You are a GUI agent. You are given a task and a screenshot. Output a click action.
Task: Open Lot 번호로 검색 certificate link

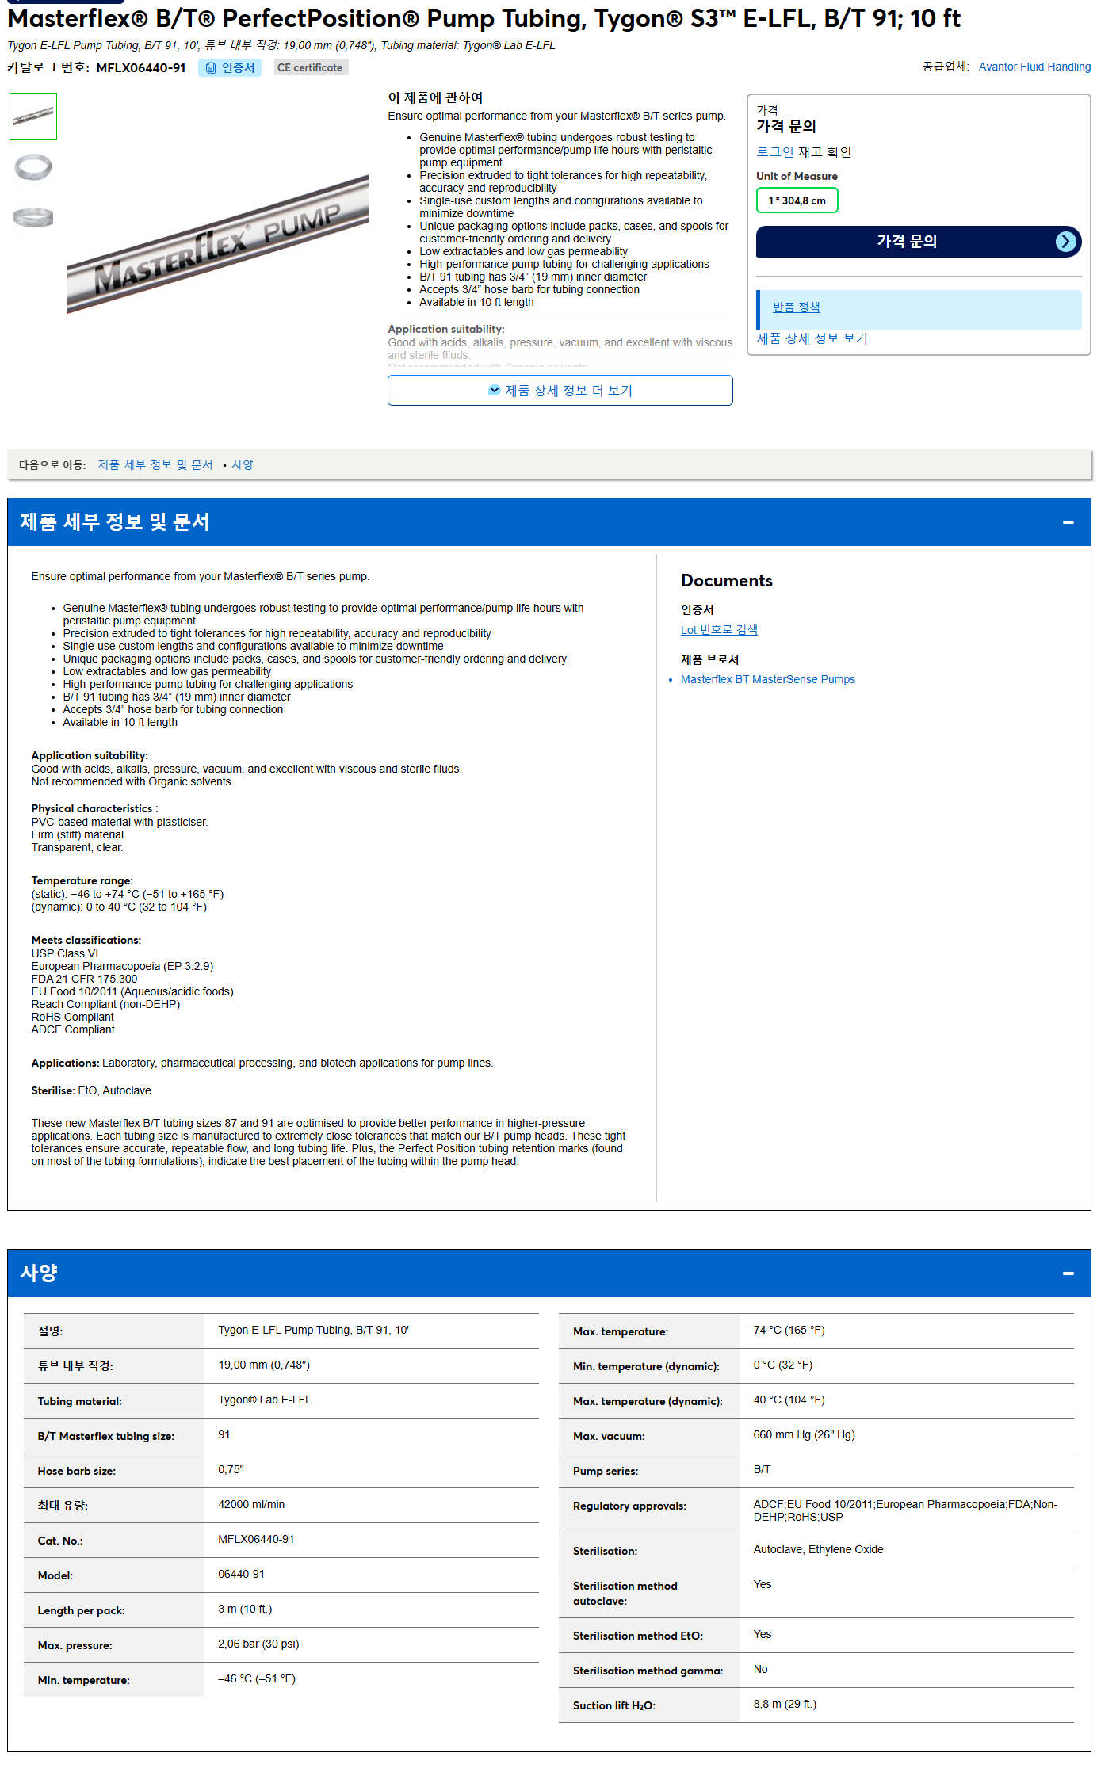point(720,630)
